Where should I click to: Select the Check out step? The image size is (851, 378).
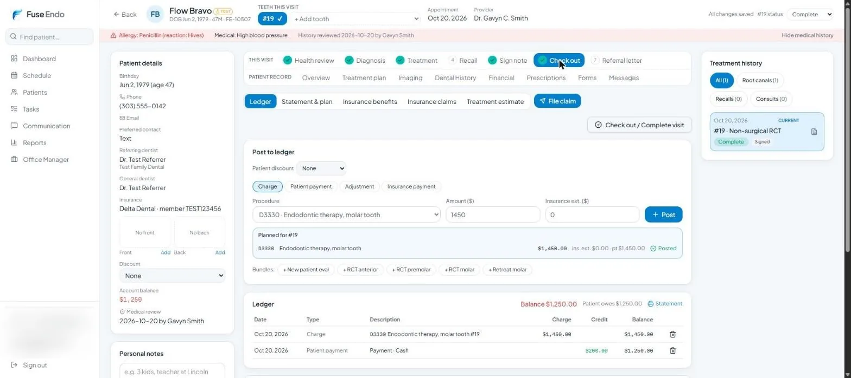click(x=559, y=60)
